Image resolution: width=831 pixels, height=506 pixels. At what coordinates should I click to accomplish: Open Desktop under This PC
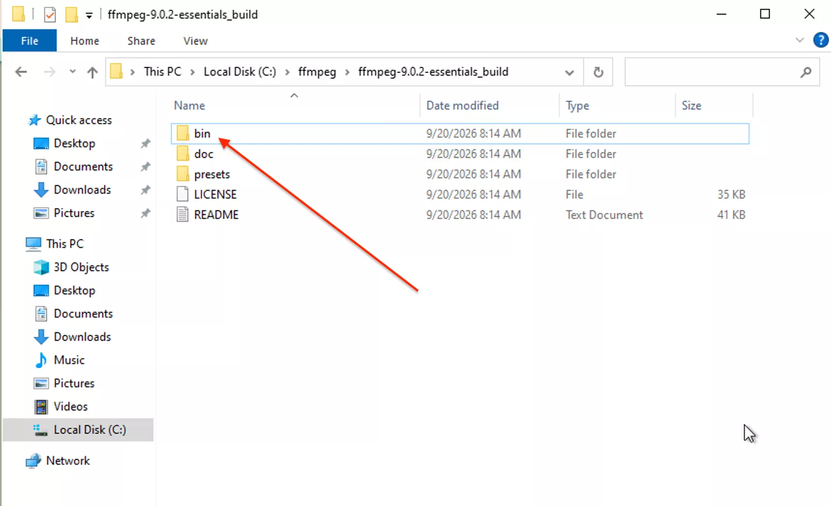pyautogui.click(x=74, y=291)
